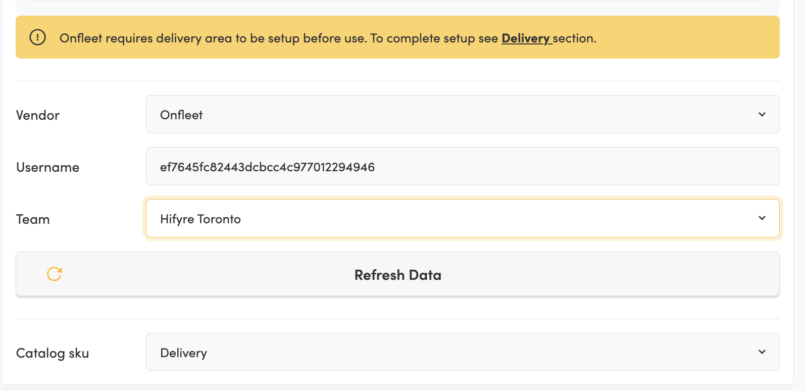The image size is (805, 391).
Task: Click the Catalog sku field label
Action: click(x=53, y=353)
